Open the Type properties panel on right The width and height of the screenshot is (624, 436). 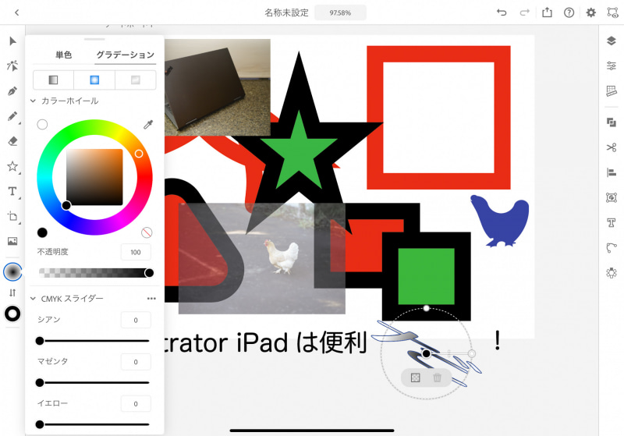tap(612, 222)
